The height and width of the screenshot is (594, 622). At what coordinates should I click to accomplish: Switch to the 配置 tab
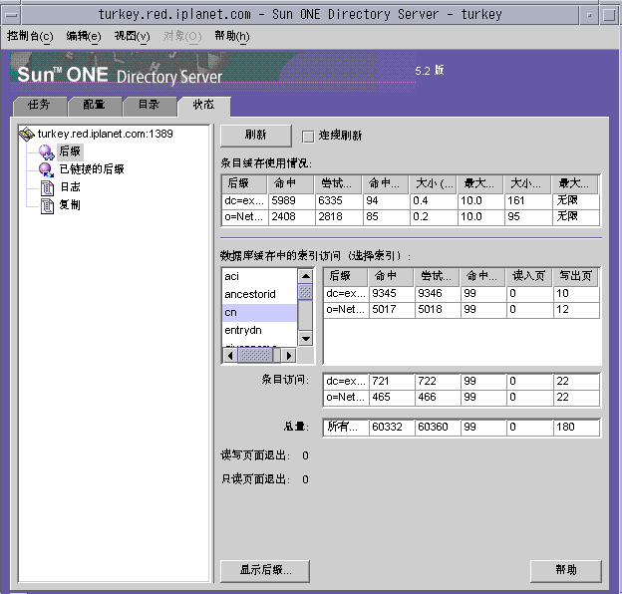(x=94, y=105)
